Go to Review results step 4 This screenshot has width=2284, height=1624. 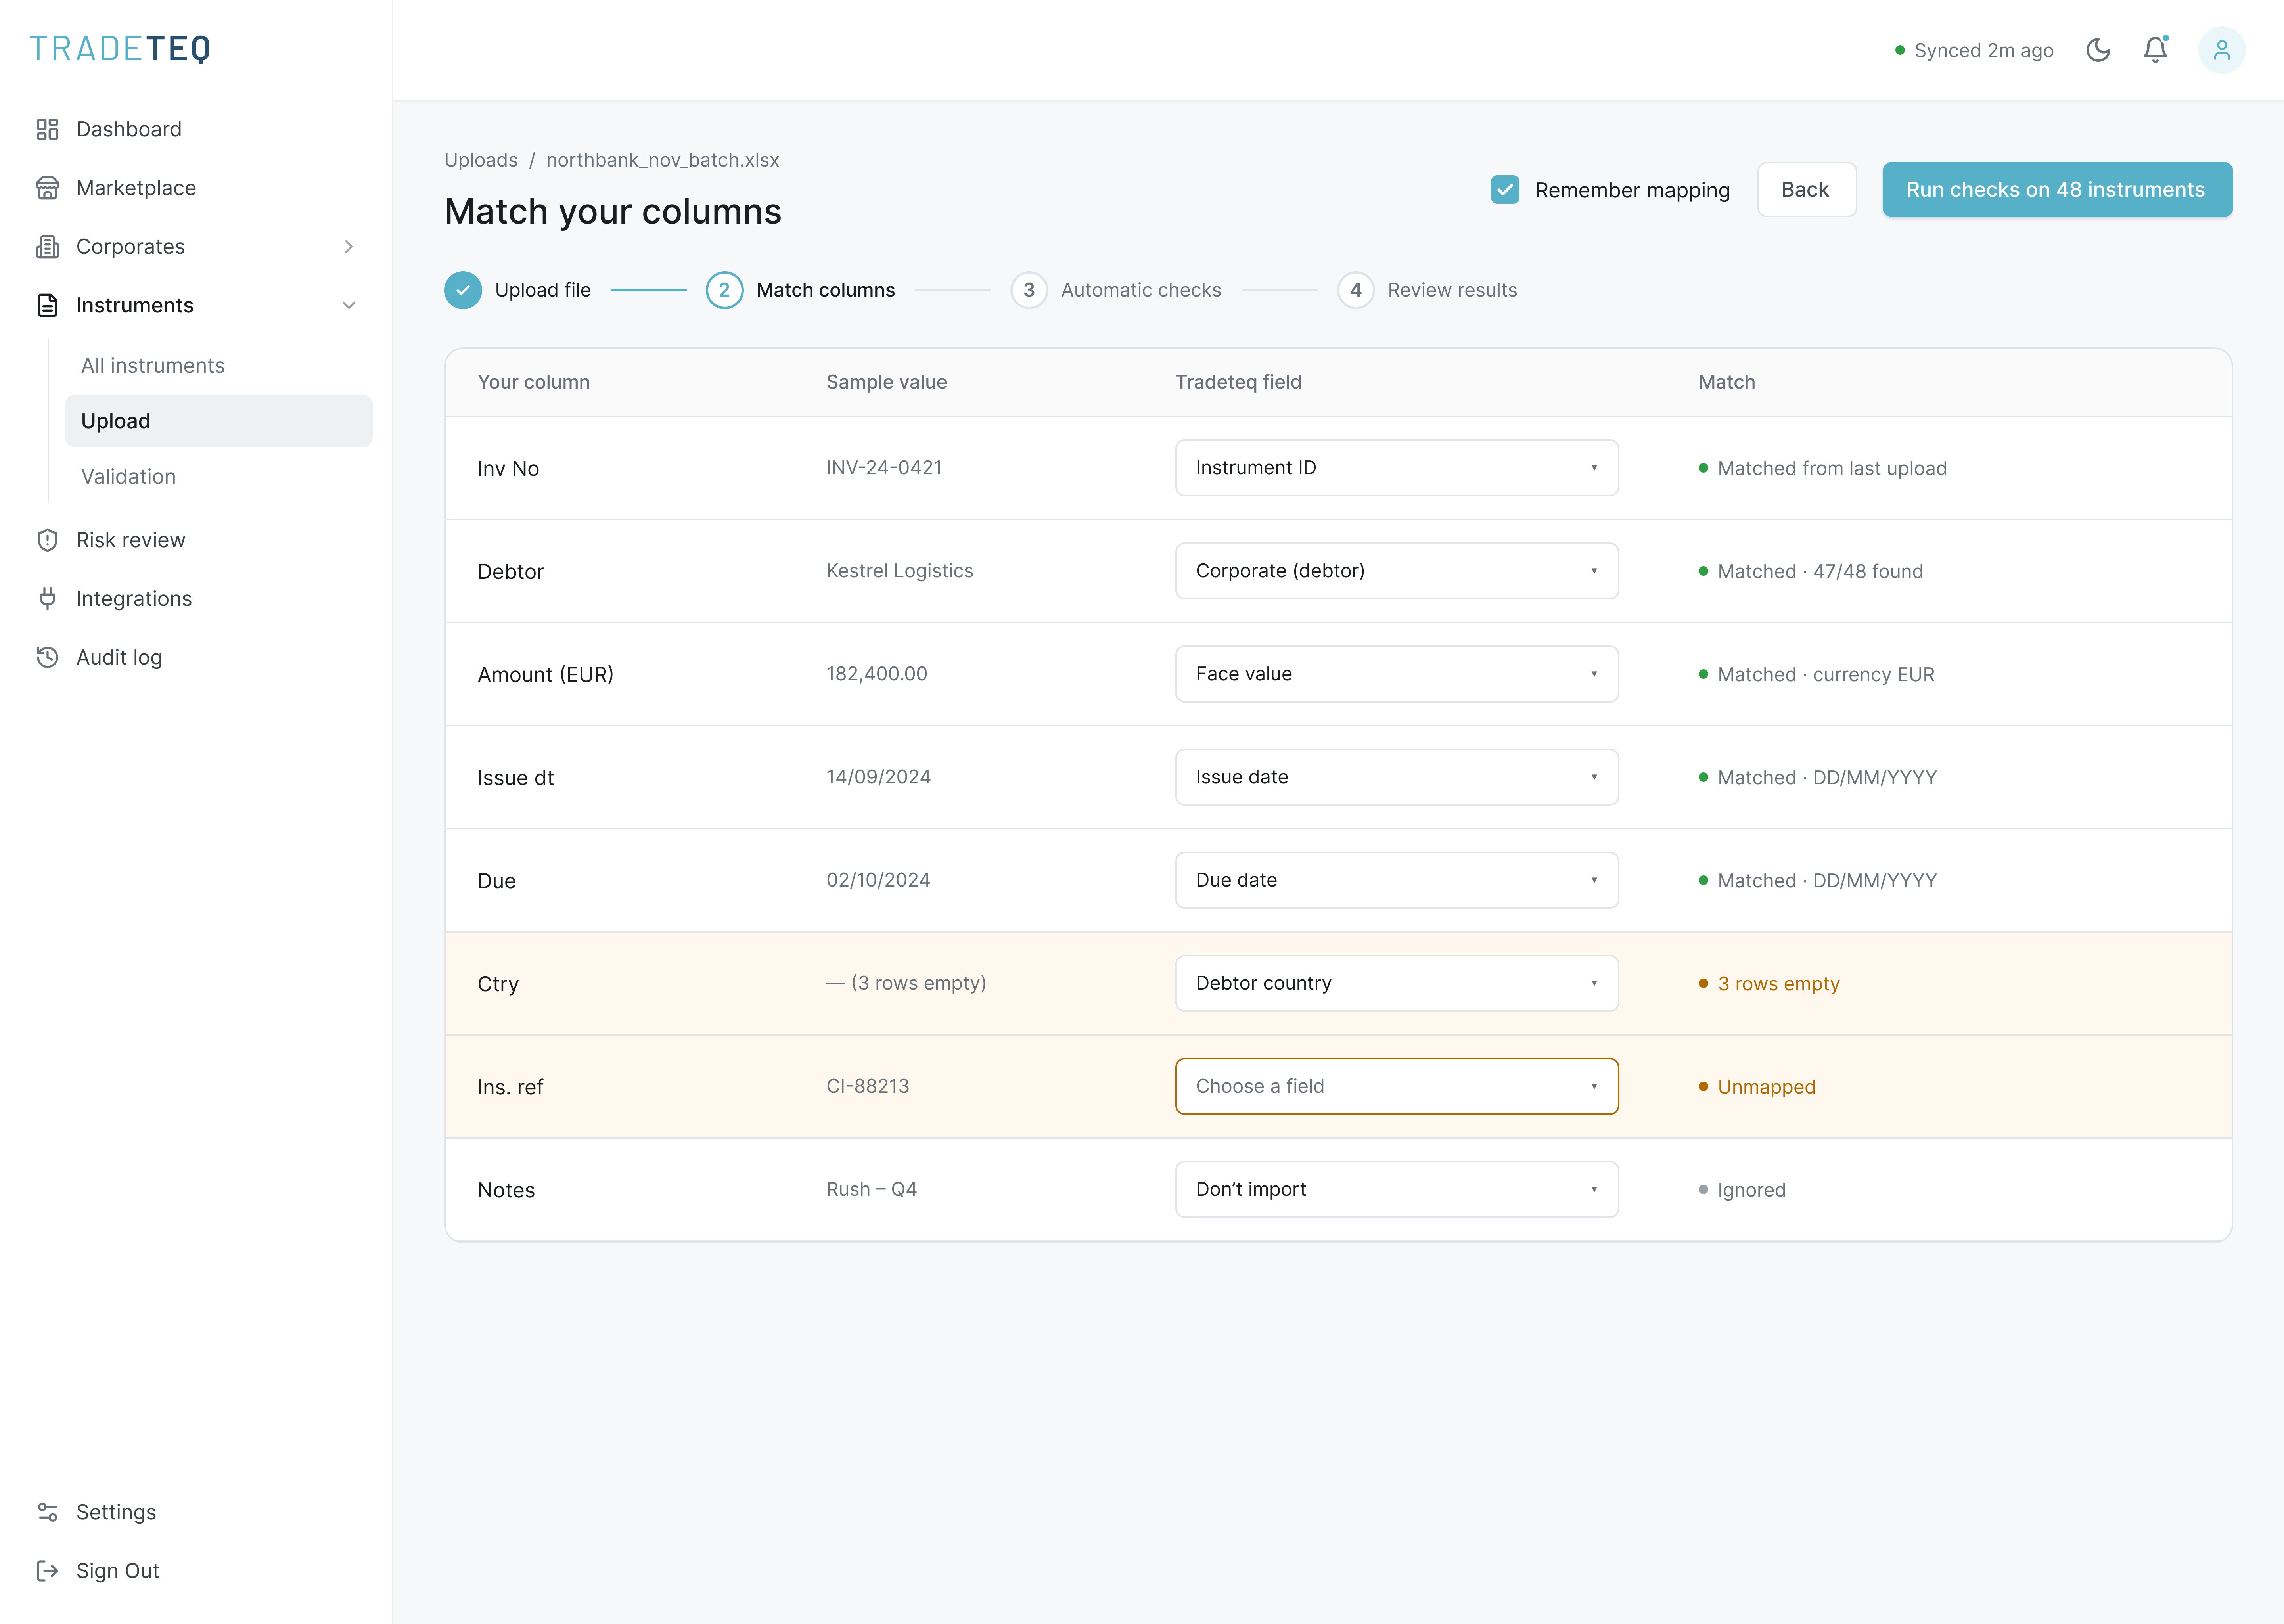click(x=1427, y=290)
